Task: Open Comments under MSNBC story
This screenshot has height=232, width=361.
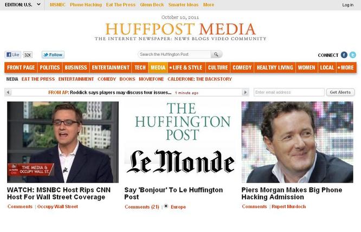Action: pyautogui.click(x=20, y=207)
